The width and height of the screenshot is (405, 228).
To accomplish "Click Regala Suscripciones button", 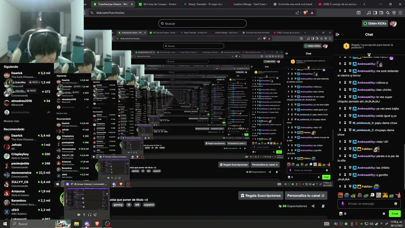I will click(x=261, y=196).
